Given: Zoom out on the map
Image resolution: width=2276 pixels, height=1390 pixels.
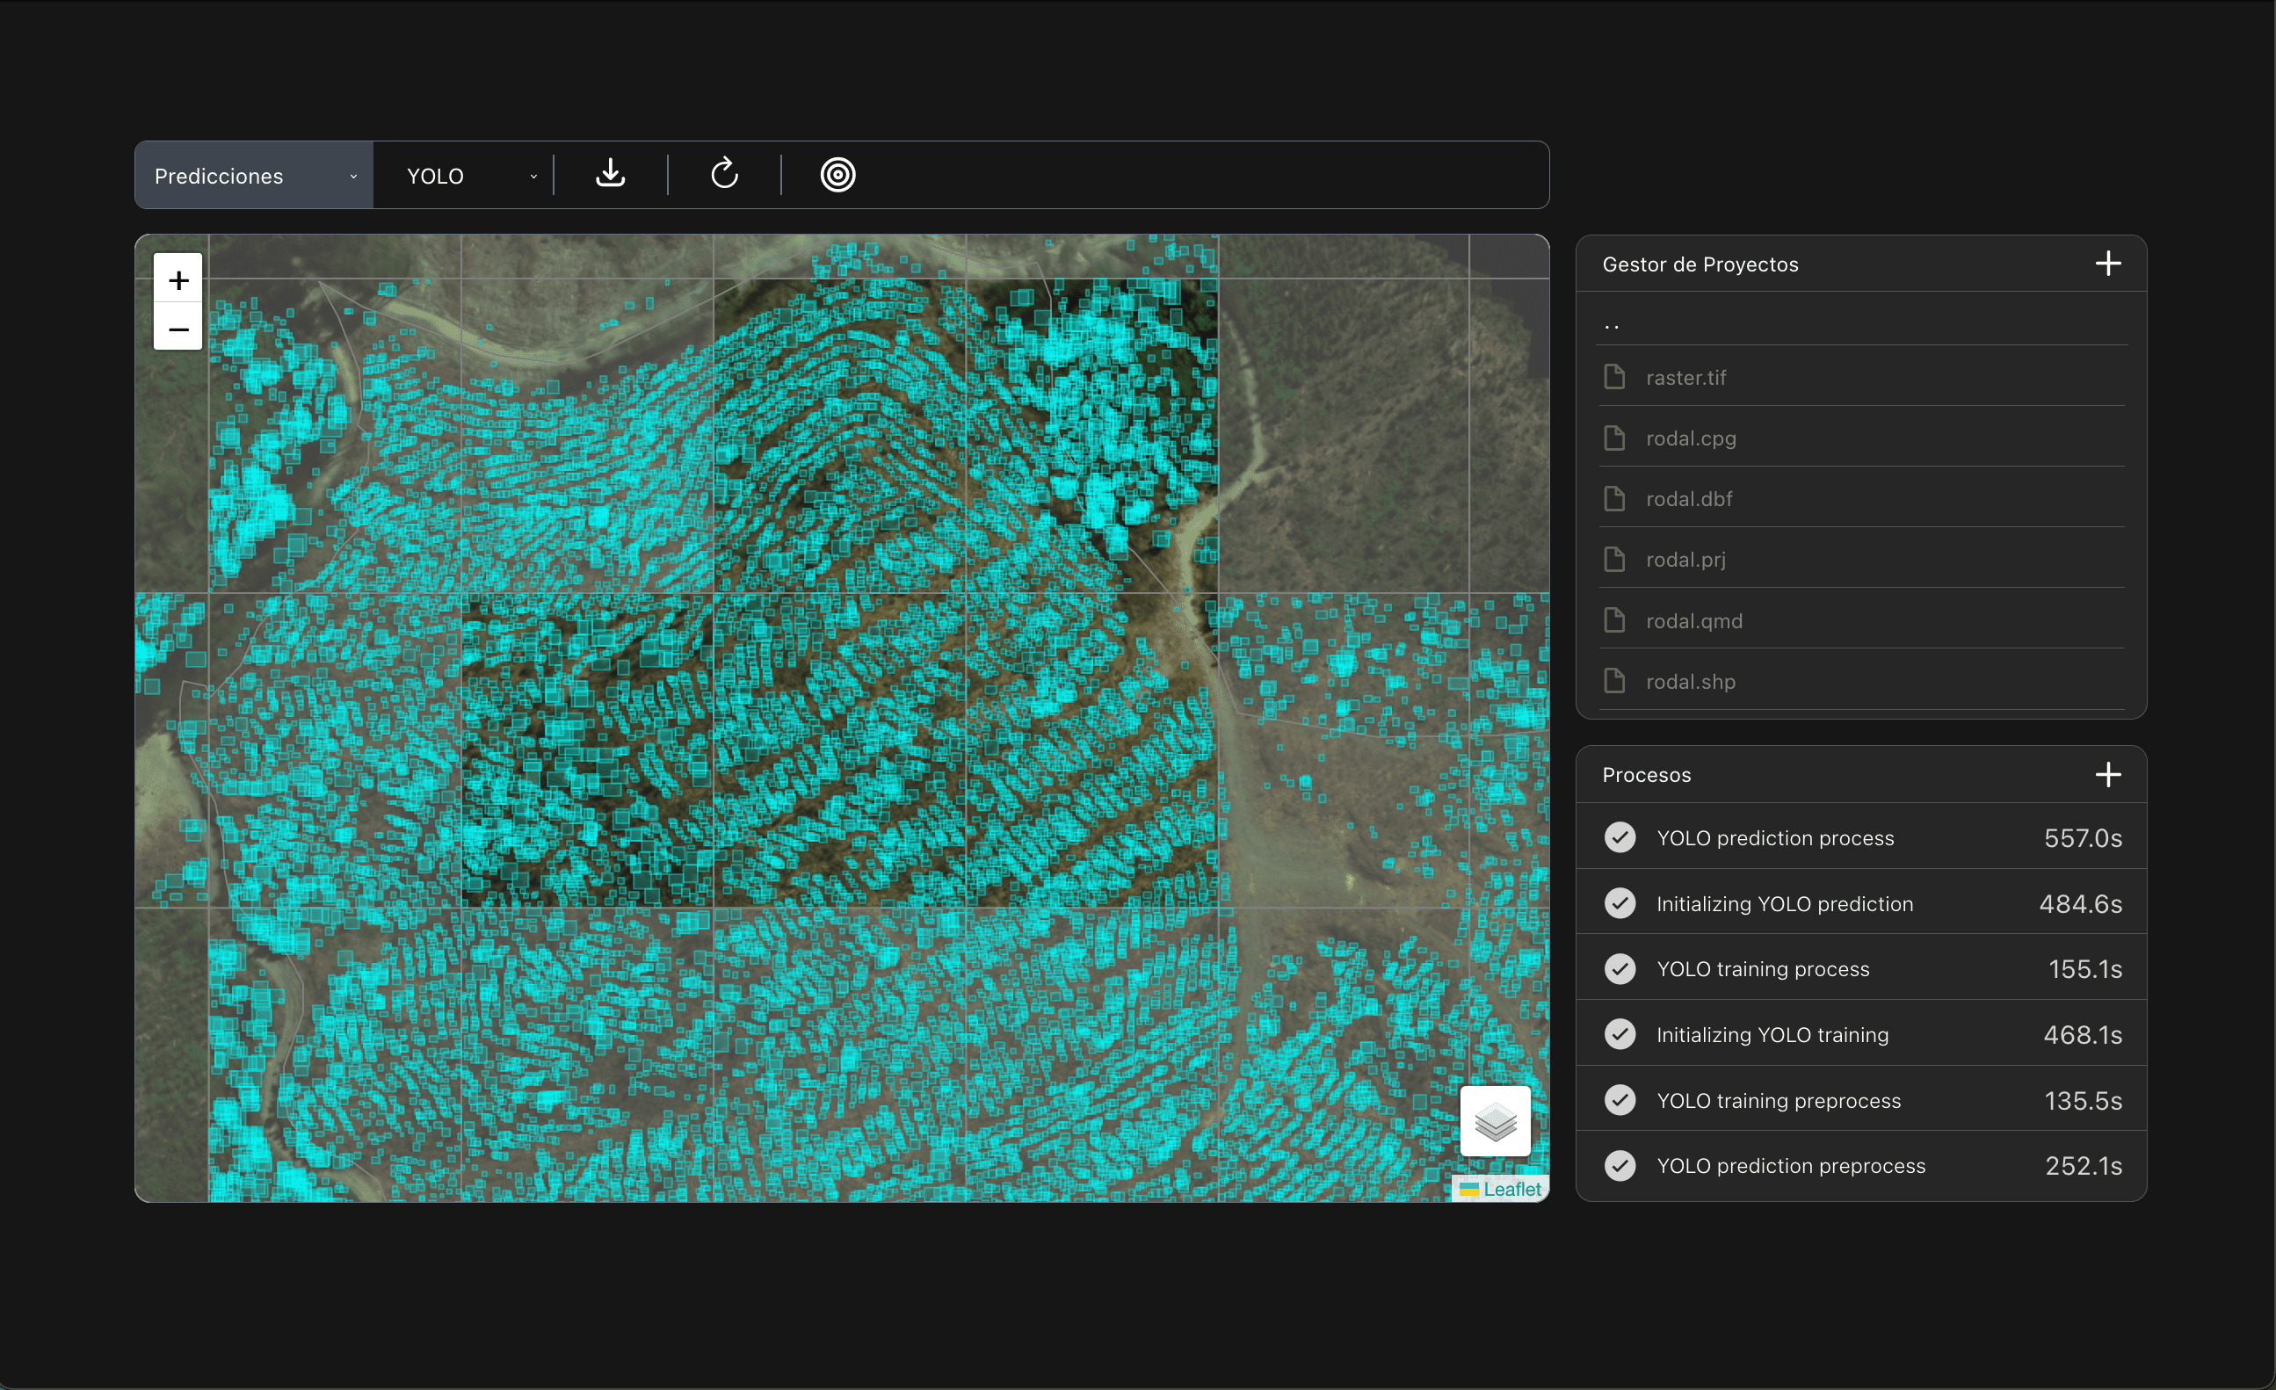Looking at the screenshot, I should (178, 329).
